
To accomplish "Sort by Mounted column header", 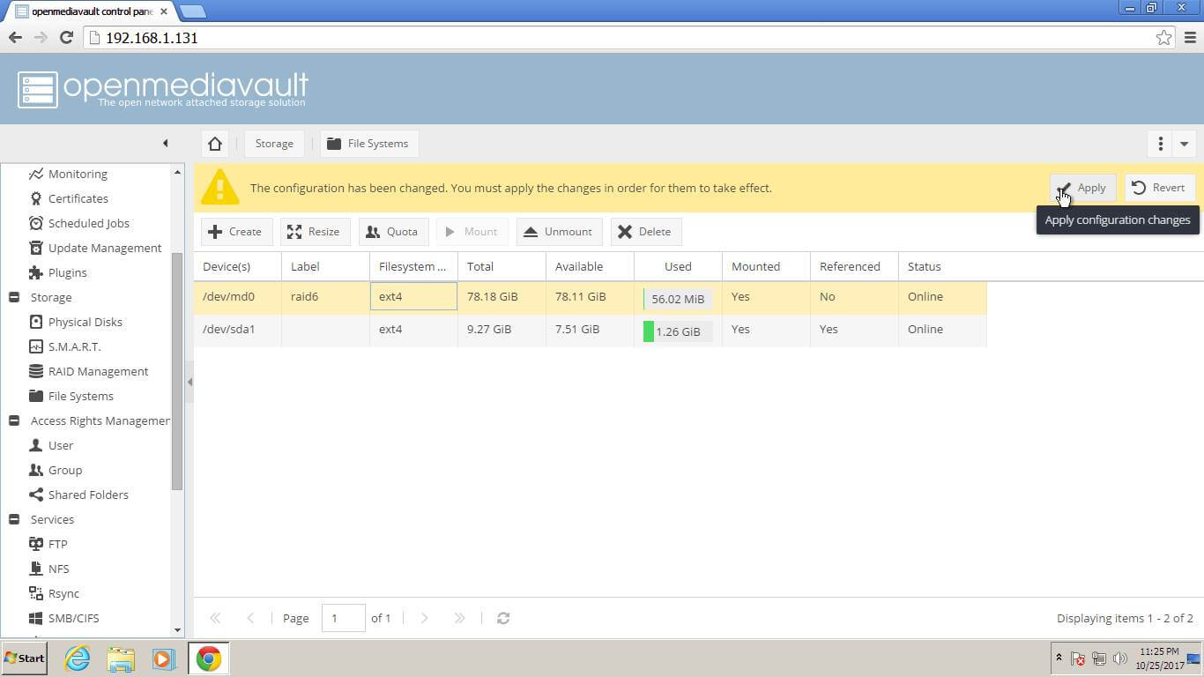I will coord(767,266).
